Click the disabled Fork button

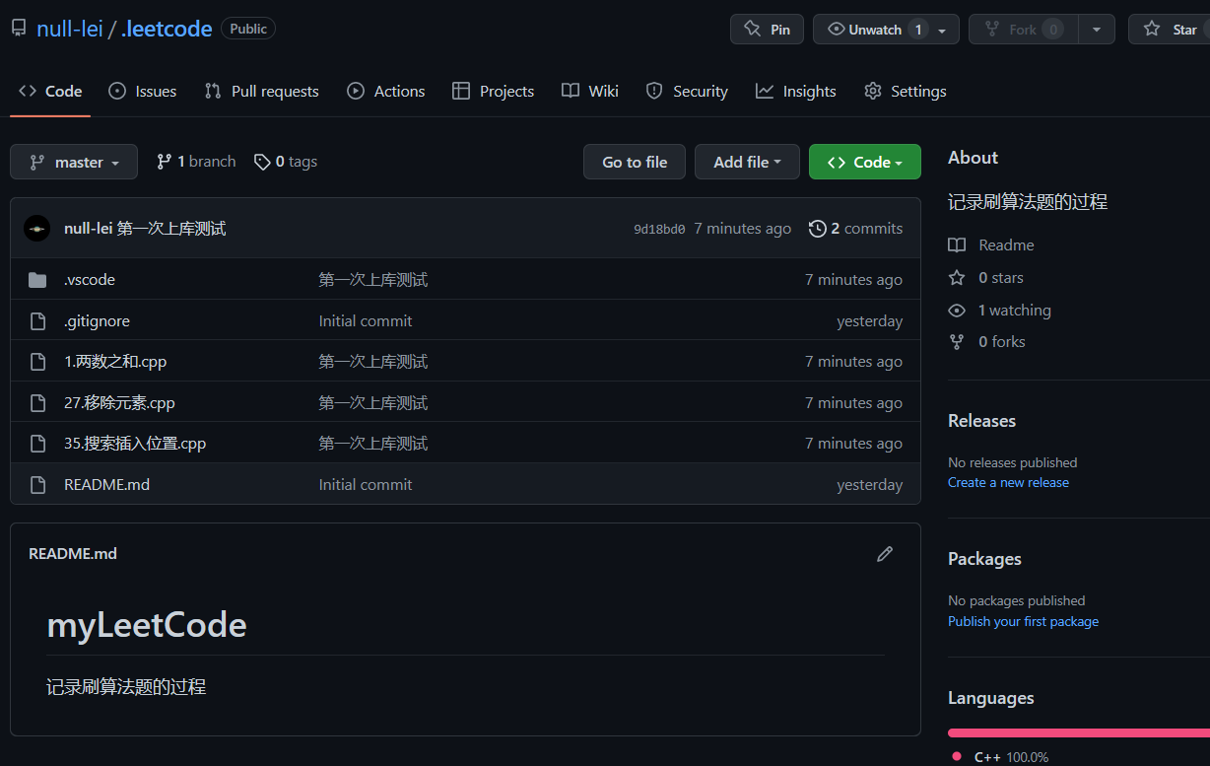point(1024,30)
